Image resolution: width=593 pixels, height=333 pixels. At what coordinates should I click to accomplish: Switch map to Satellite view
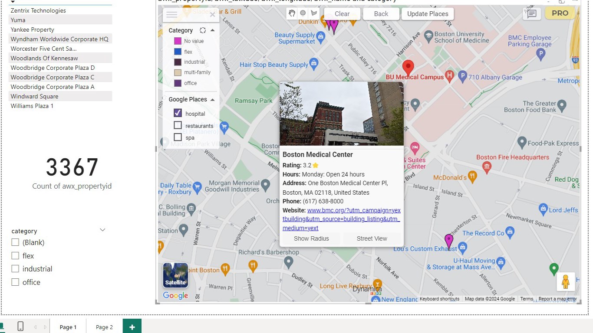(175, 275)
